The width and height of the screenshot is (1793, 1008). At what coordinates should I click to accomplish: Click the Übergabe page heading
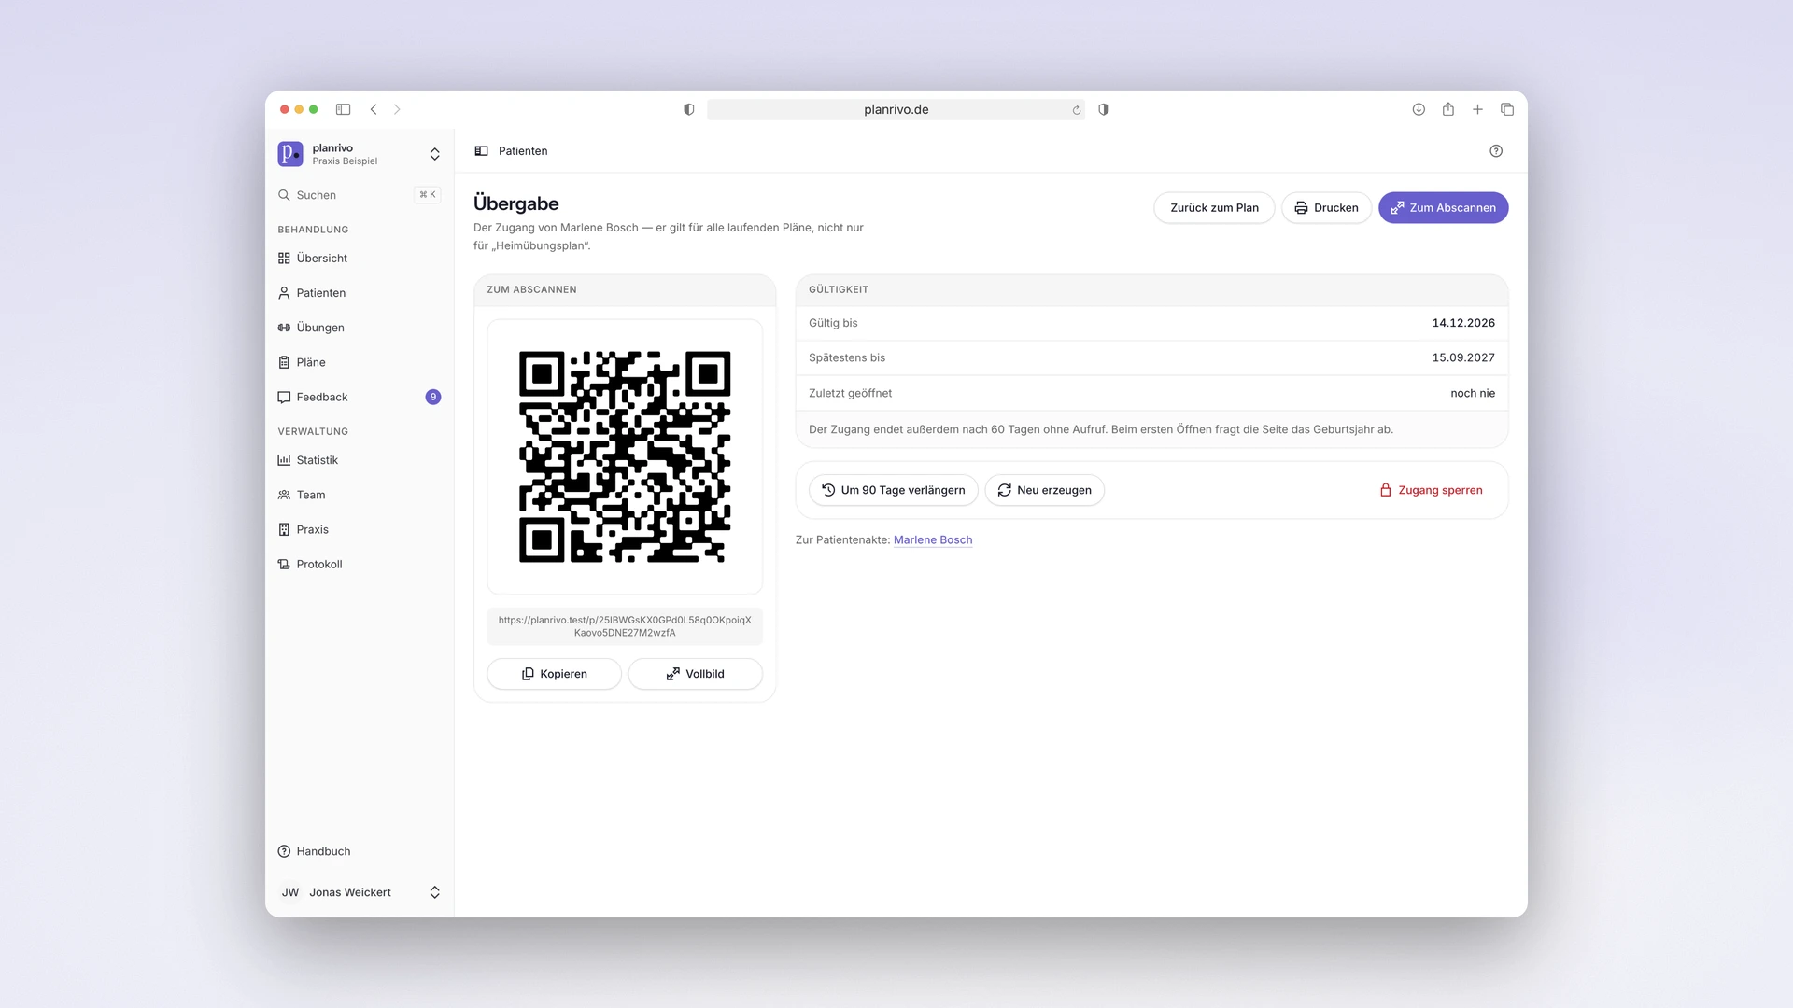[516, 203]
